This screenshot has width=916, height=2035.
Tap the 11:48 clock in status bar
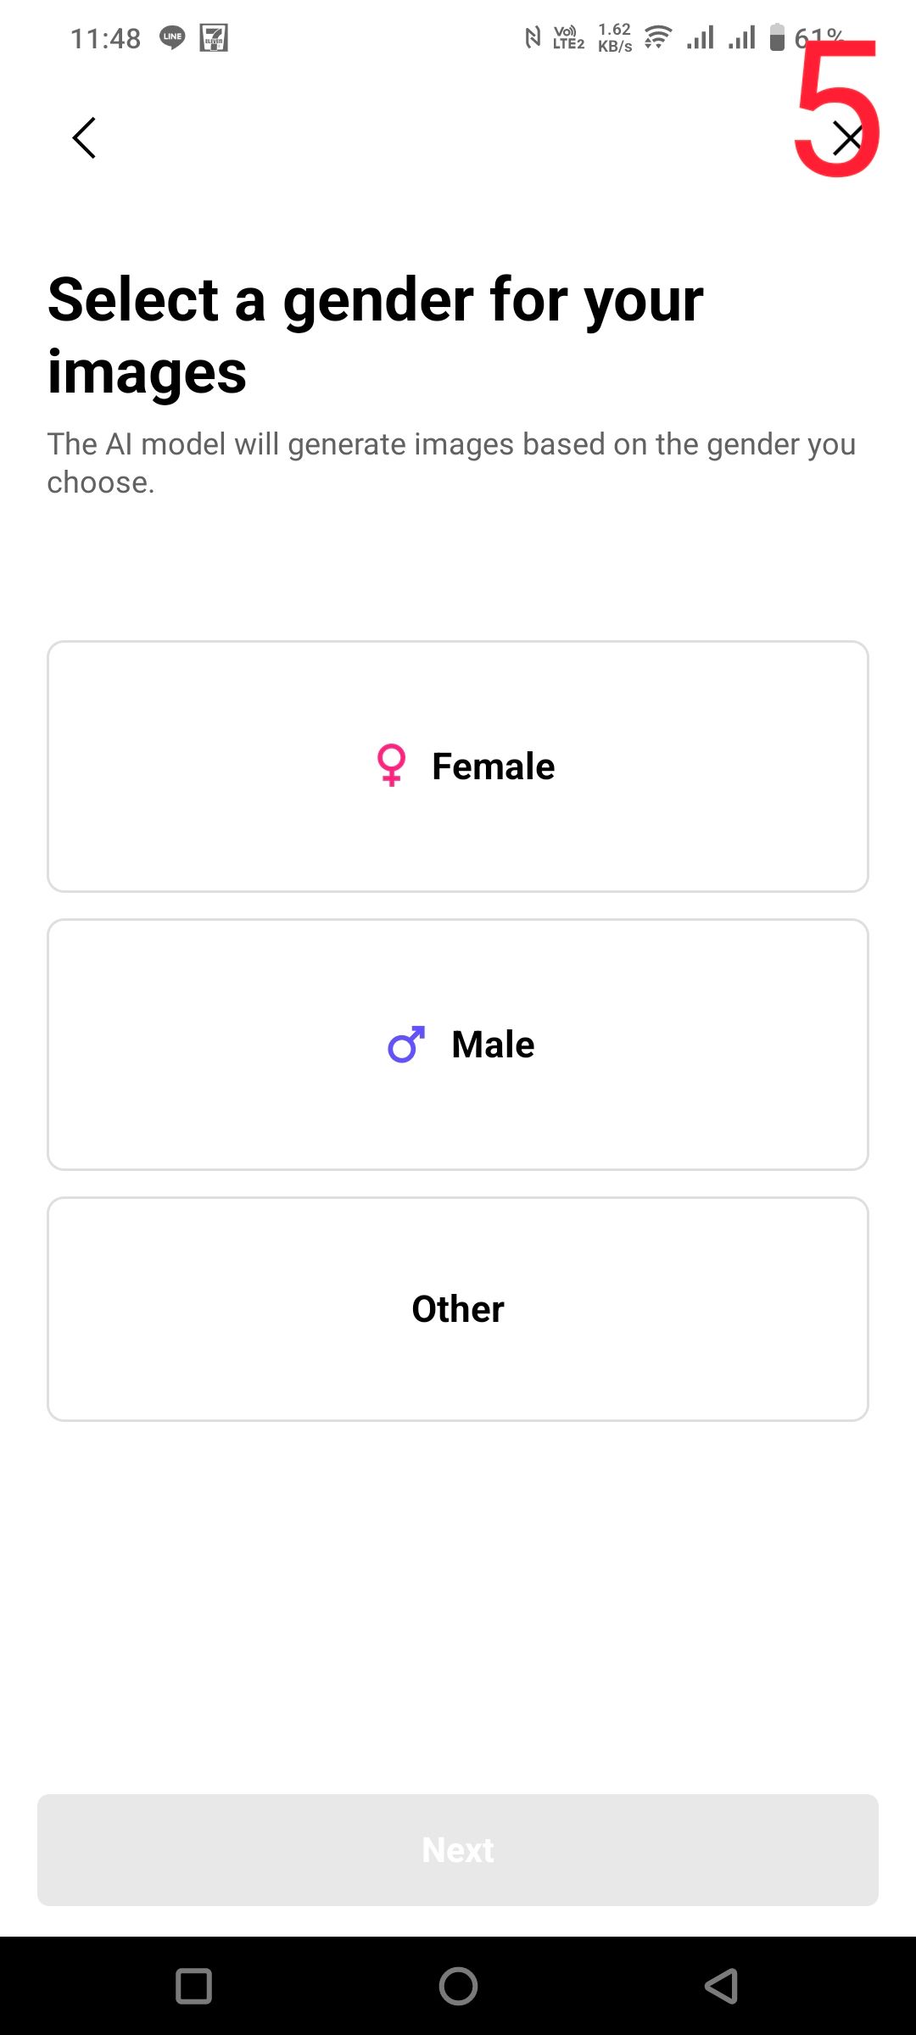[105, 38]
